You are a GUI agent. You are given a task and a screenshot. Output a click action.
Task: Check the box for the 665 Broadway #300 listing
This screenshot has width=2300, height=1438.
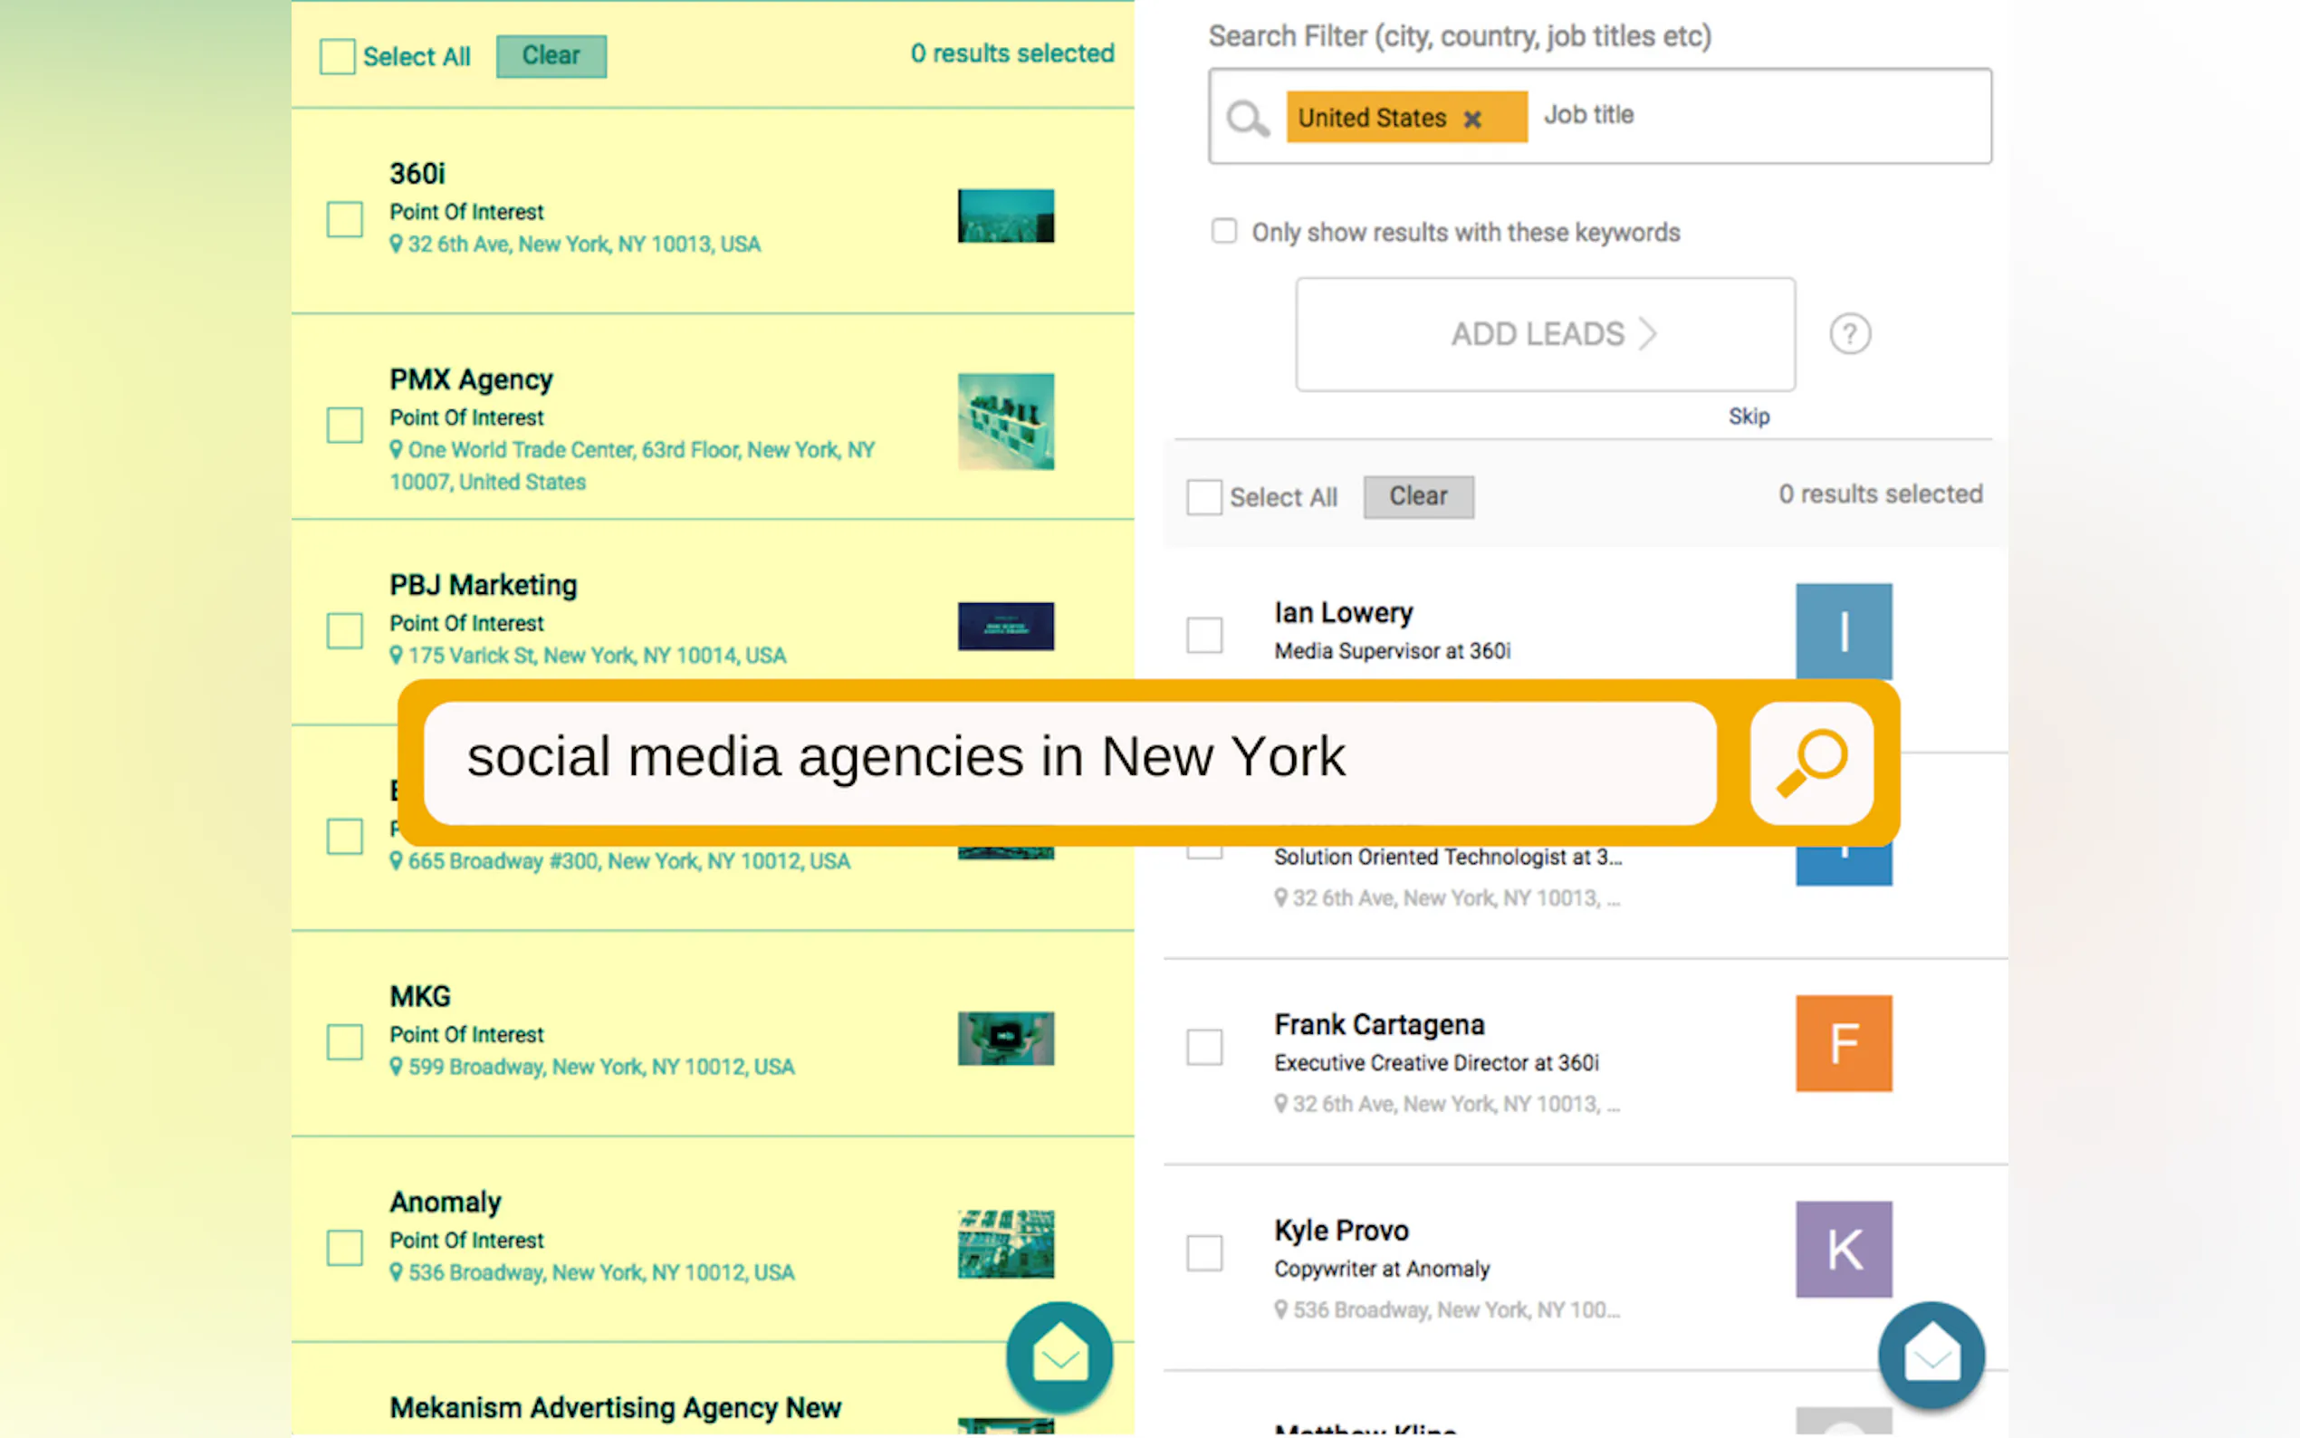pyautogui.click(x=344, y=836)
